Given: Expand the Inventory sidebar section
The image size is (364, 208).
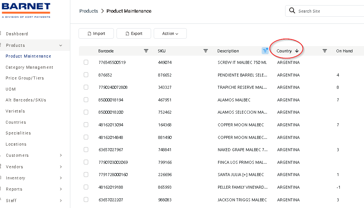Looking at the screenshot, I should click(x=61, y=178).
